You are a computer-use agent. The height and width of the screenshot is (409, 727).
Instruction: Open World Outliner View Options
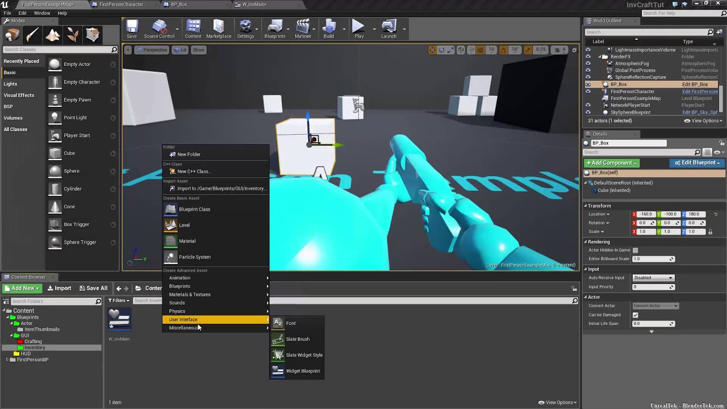click(x=703, y=121)
